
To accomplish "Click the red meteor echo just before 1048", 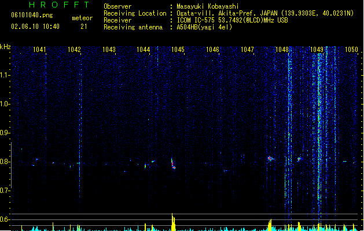I will point(270,158).
